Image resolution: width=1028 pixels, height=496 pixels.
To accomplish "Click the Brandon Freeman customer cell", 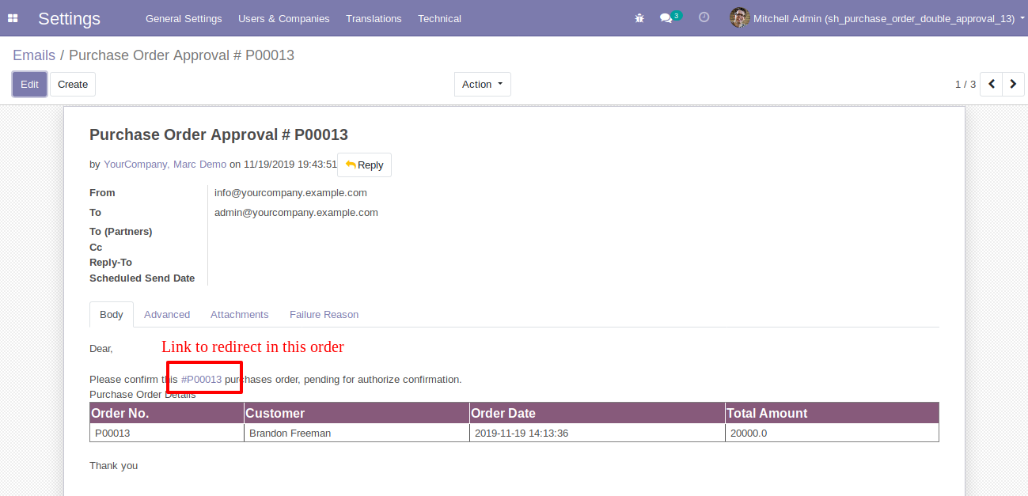I will point(357,433).
